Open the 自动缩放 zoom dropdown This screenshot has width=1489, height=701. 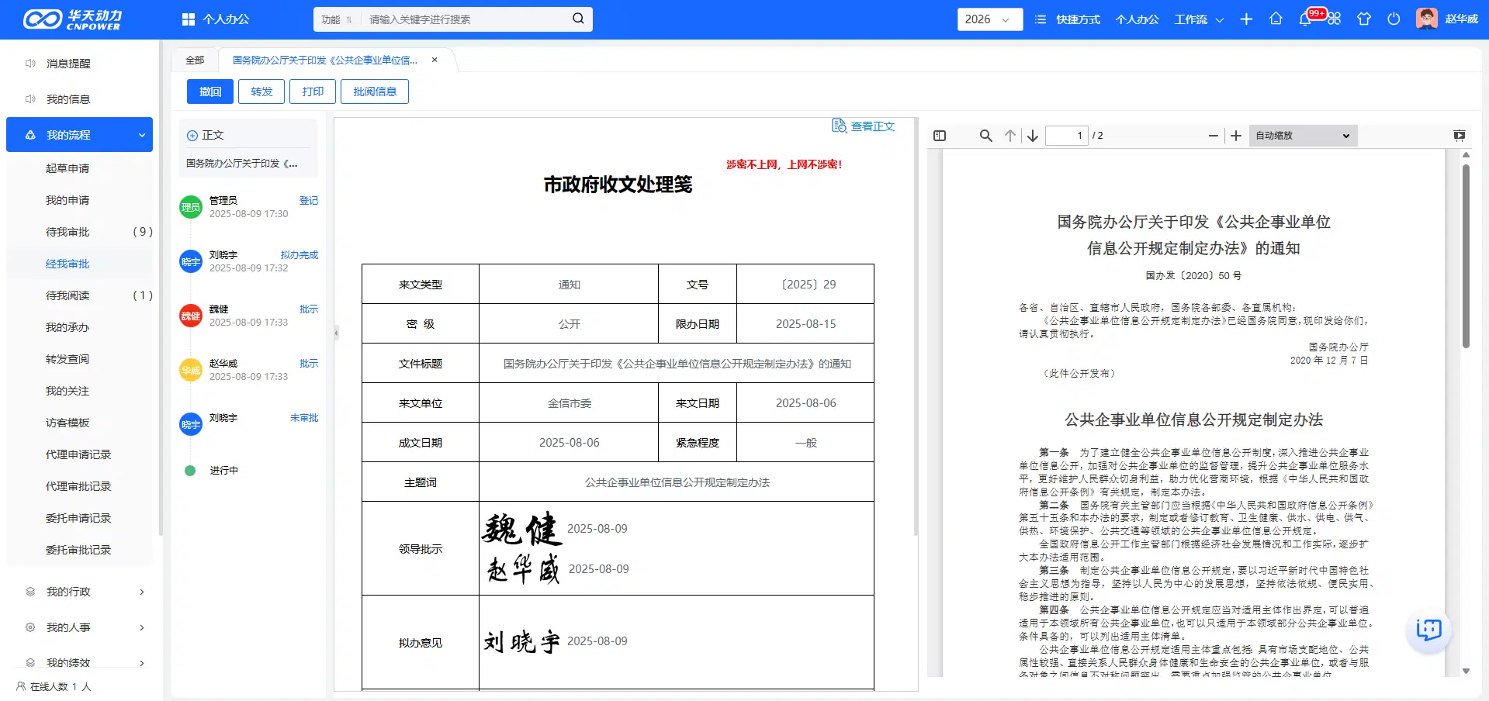coord(1303,136)
